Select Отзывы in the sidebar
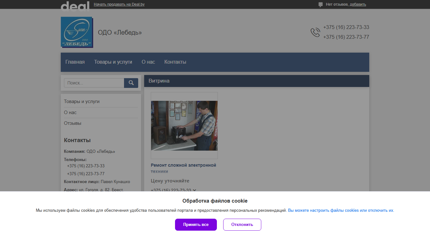The image size is (430, 242). 72,123
